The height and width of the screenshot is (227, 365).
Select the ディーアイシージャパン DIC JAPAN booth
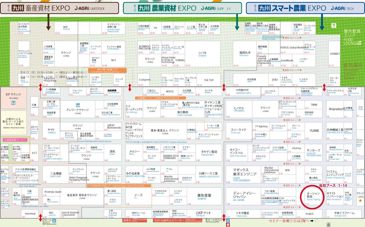pos(243,196)
